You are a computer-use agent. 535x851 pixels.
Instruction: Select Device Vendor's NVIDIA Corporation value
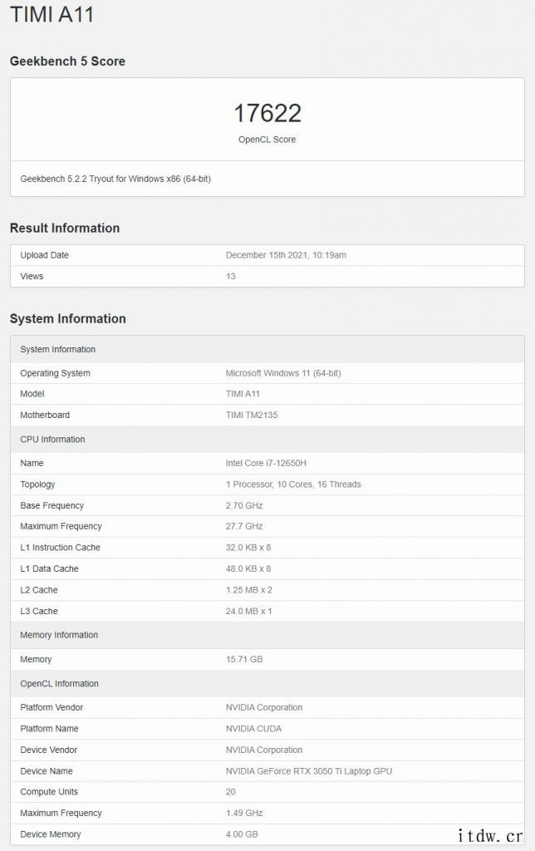tap(264, 750)
